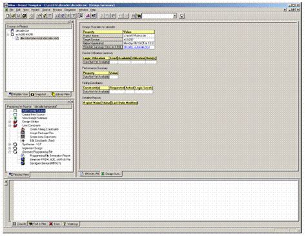Select Design Utilities process item

30,122
